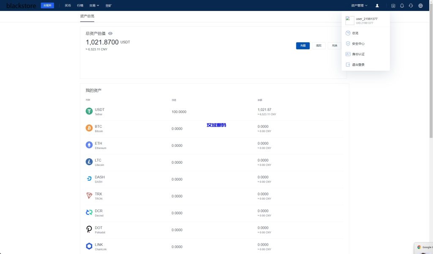
Task: Open the app download icon
Action: tap(393, 5)
